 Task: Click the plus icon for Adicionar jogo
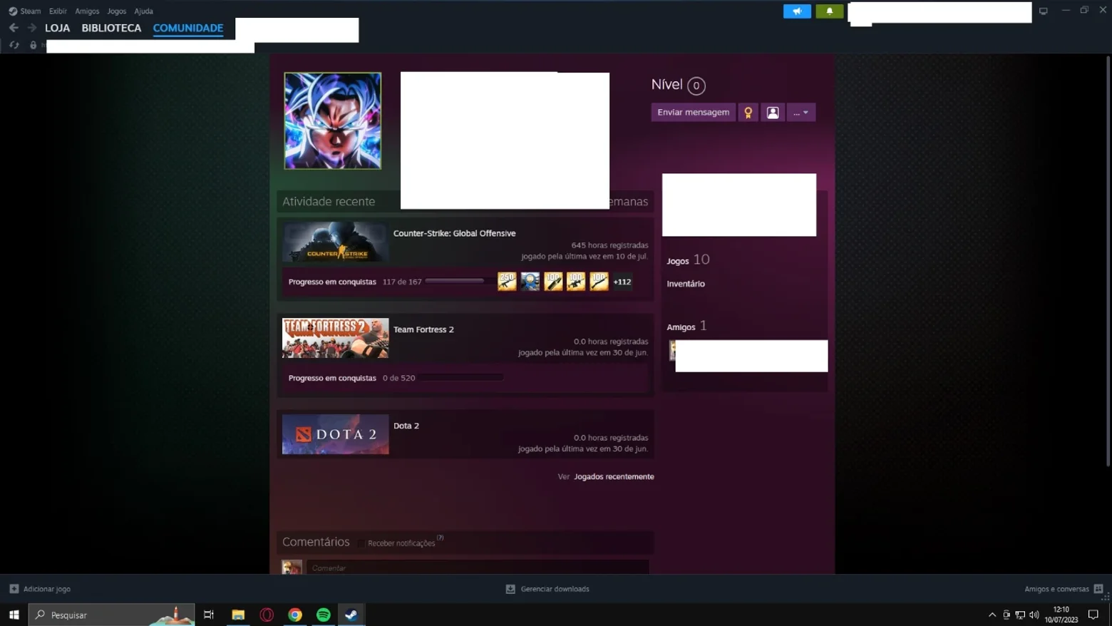14,589
